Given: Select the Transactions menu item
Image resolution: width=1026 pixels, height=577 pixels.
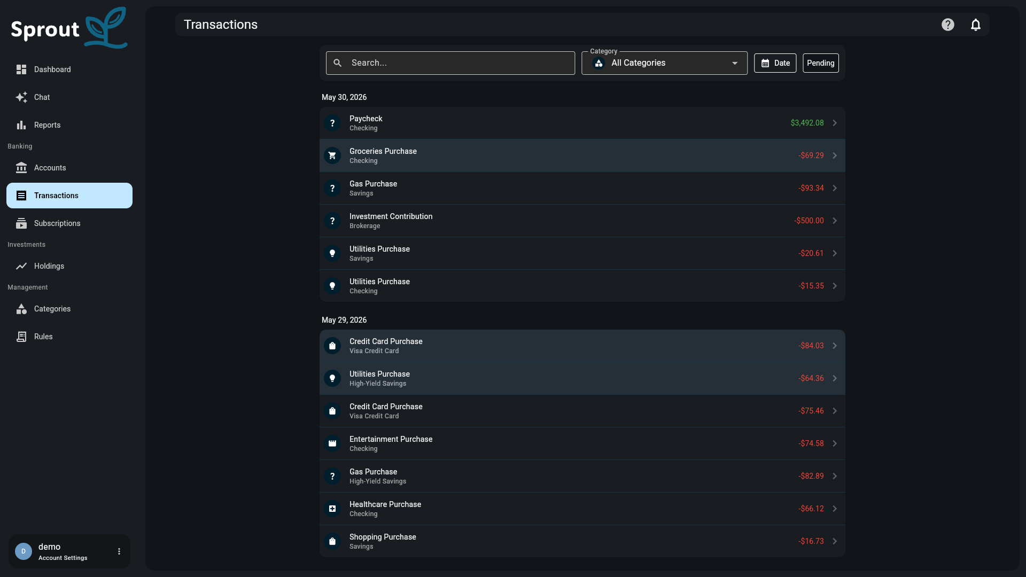Looking at the screenshot, I should [69, 196].
